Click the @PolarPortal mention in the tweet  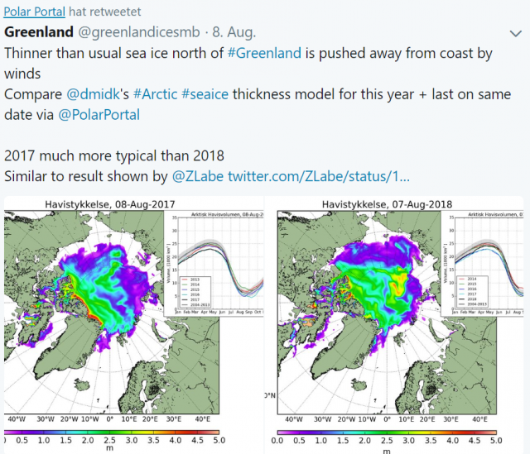tap(99, 114)
